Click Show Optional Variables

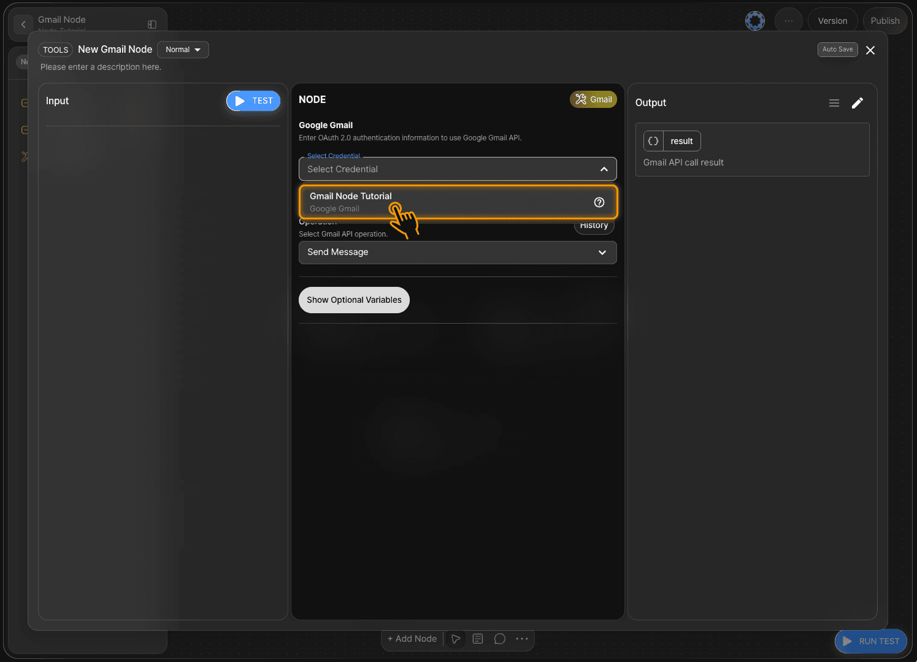(x=354, y=300)
